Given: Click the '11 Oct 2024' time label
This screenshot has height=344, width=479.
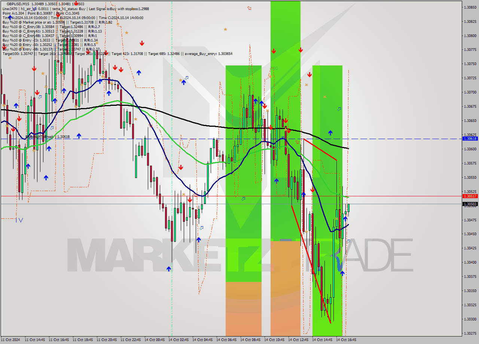Looking at the screenshot, I should pyautogui.click(x=10, y=340).
